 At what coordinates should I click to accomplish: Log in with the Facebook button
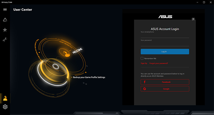click(165, 82)
